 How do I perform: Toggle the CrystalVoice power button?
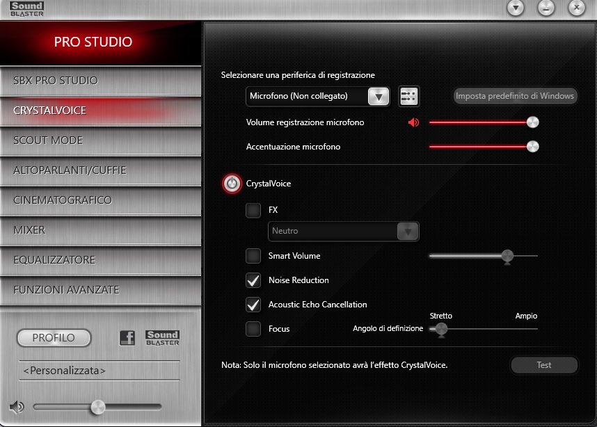(232, 184)
